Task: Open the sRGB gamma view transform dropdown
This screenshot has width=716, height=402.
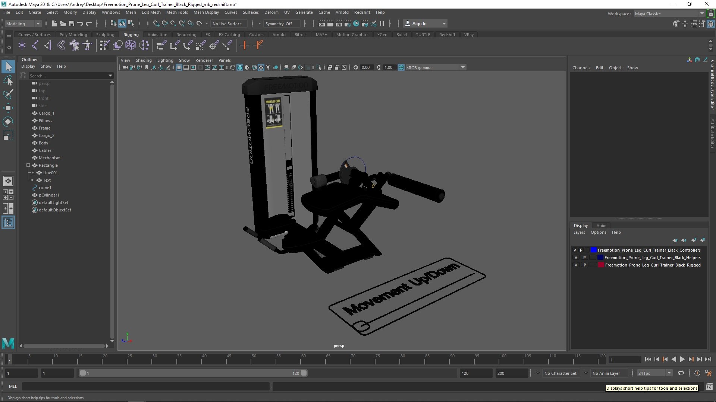Action: click(x=435, y=67)
